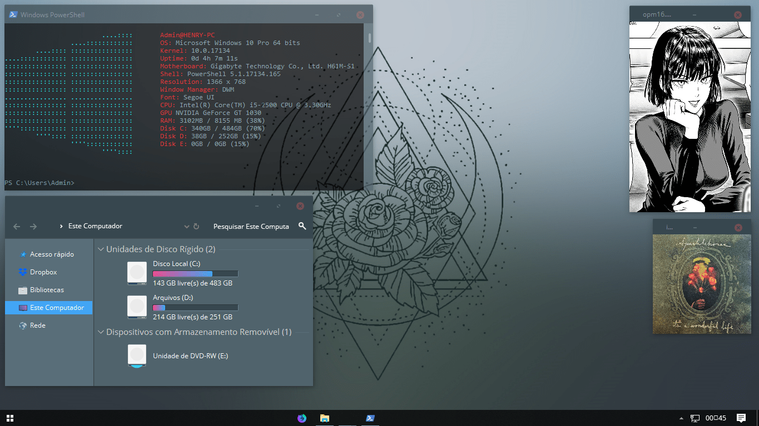This screenshot has height=426, width=759.
Task: Click the Back navigation arrow
Action: tap(17, 226)
